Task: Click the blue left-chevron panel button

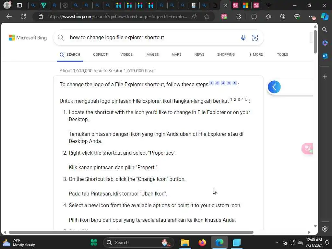Action: pos(274,87)
